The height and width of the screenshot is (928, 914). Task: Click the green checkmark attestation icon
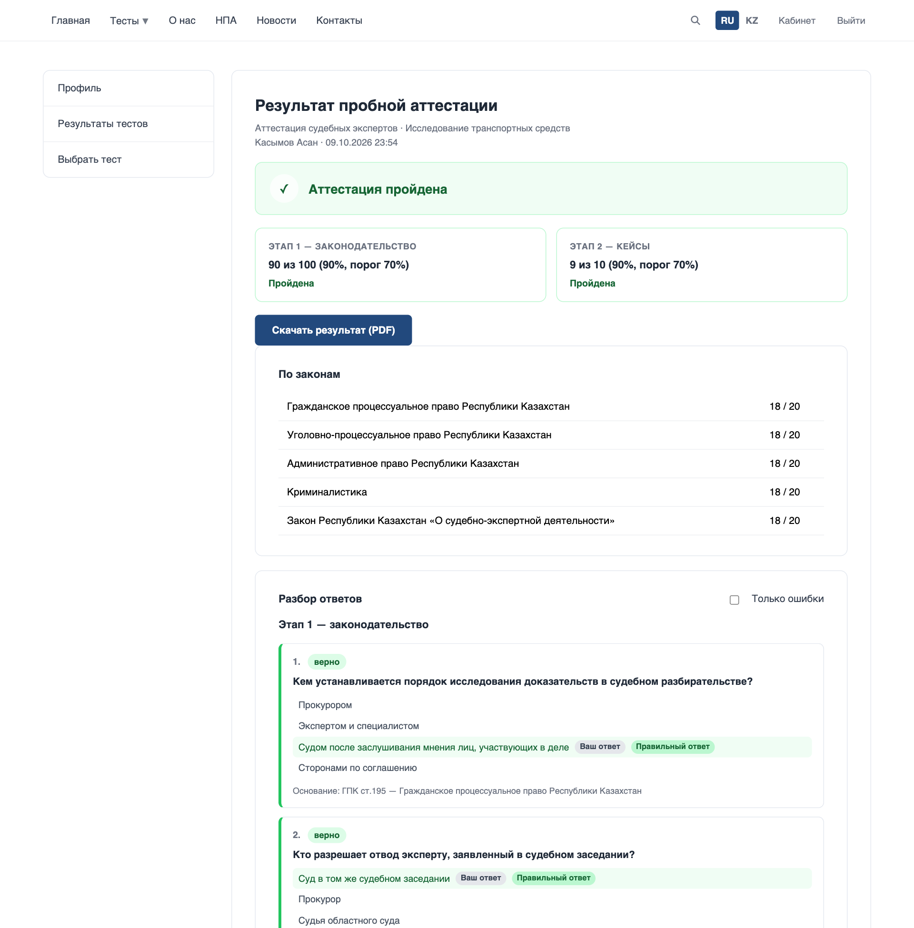284,188
